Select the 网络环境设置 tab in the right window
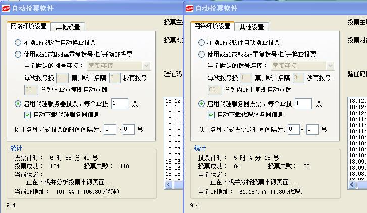Viewport: 367px width, 213px height. [x=213, y=26]
